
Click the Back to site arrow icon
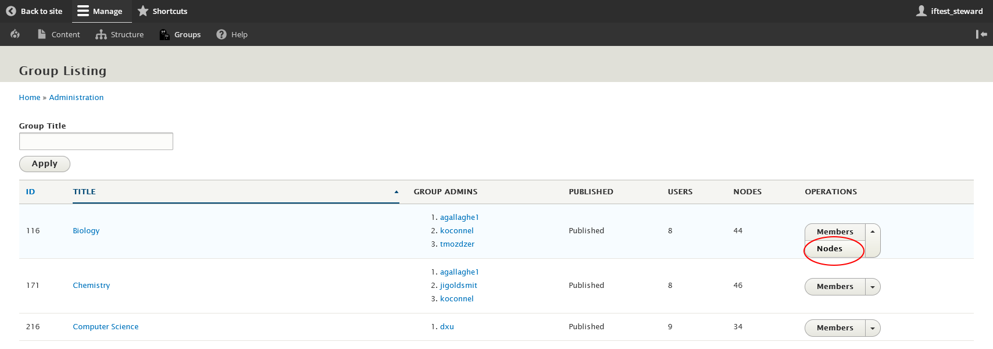click(x=10, y=11)
